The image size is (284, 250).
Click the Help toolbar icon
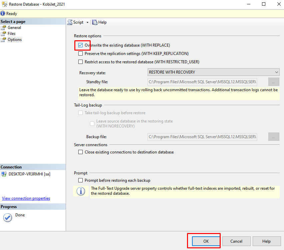(95, 22)
